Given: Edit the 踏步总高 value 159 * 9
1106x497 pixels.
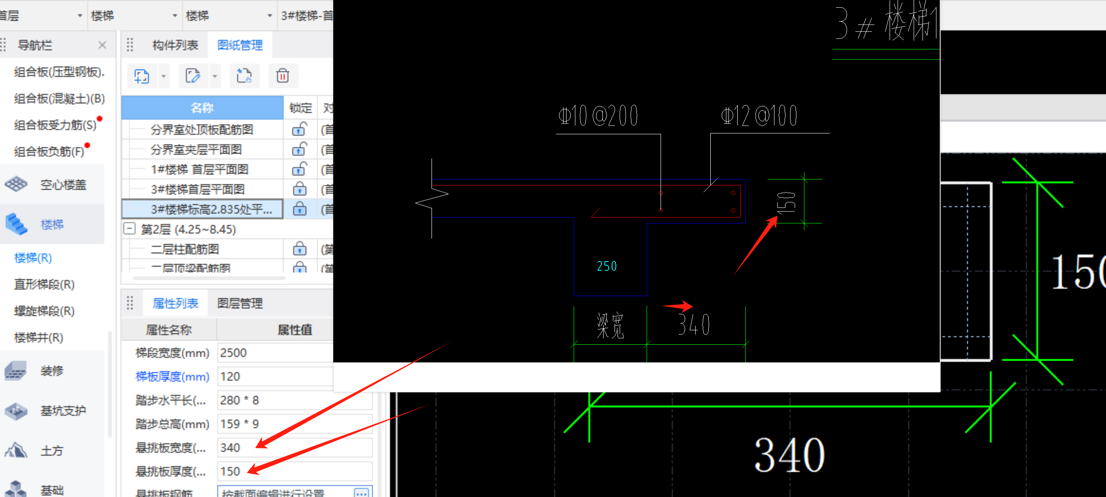Looking at the screenshot, I should click(294, 424).
